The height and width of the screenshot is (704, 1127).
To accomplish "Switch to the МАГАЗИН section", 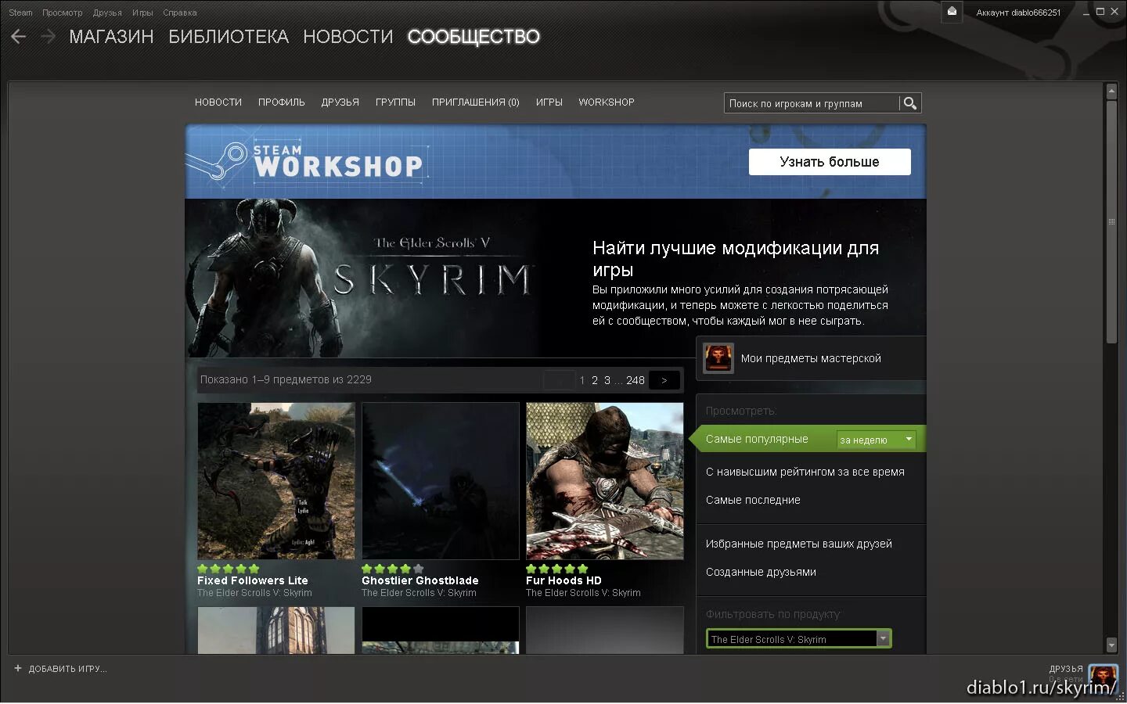I will click(111, 37).
